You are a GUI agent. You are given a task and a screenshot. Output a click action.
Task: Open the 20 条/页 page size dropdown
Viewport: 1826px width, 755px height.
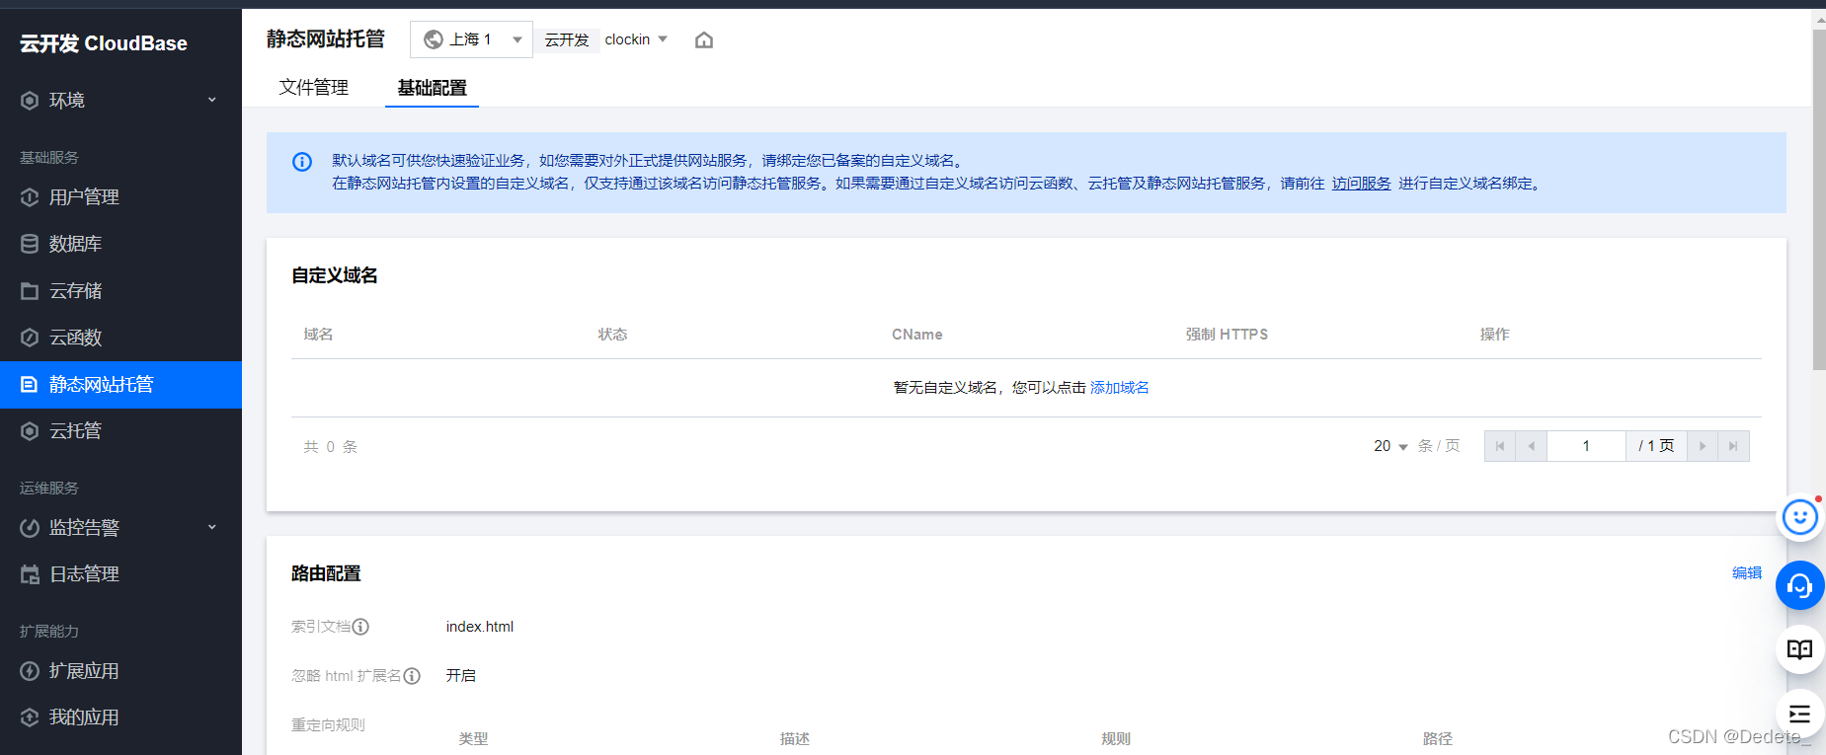coord(1390,446)
